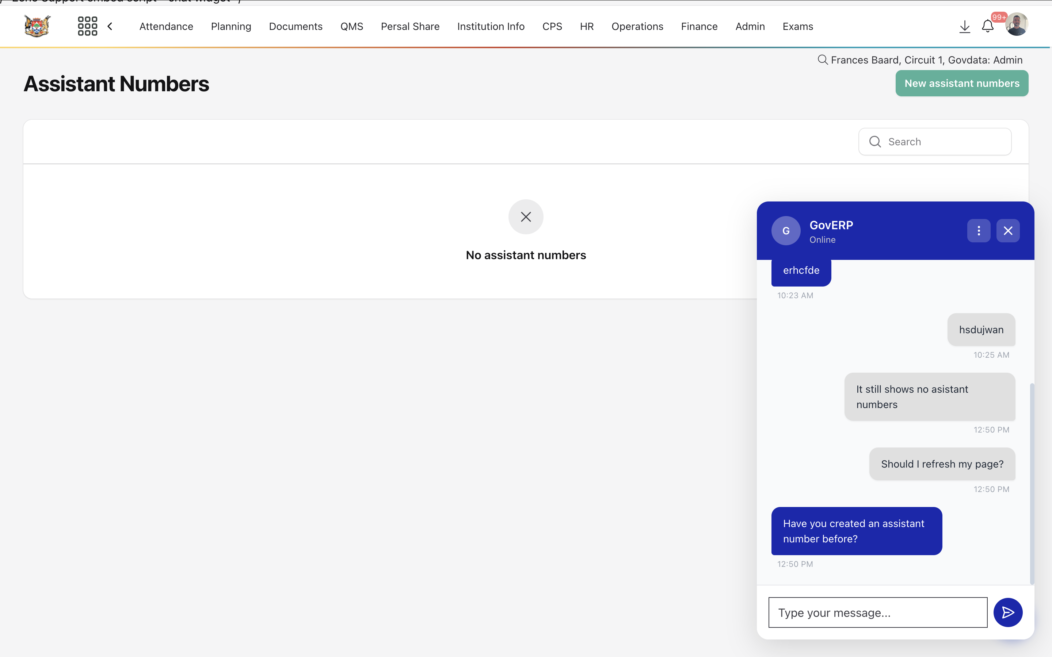
Task: Open the app launcher grid icon
Action: pyautogui.click(x=87, y=26)
